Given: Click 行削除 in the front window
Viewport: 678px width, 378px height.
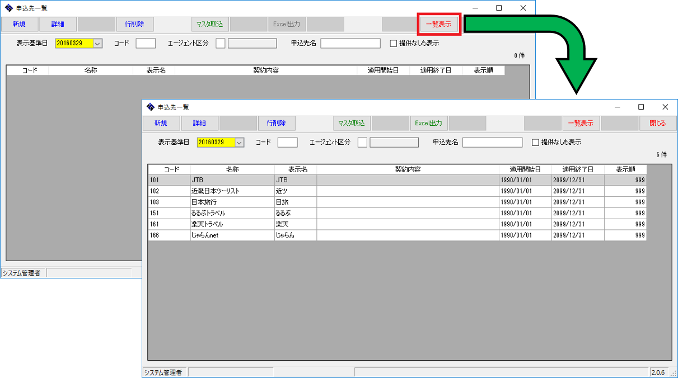Looking at the screenshot, I should [x=276, y=123].
